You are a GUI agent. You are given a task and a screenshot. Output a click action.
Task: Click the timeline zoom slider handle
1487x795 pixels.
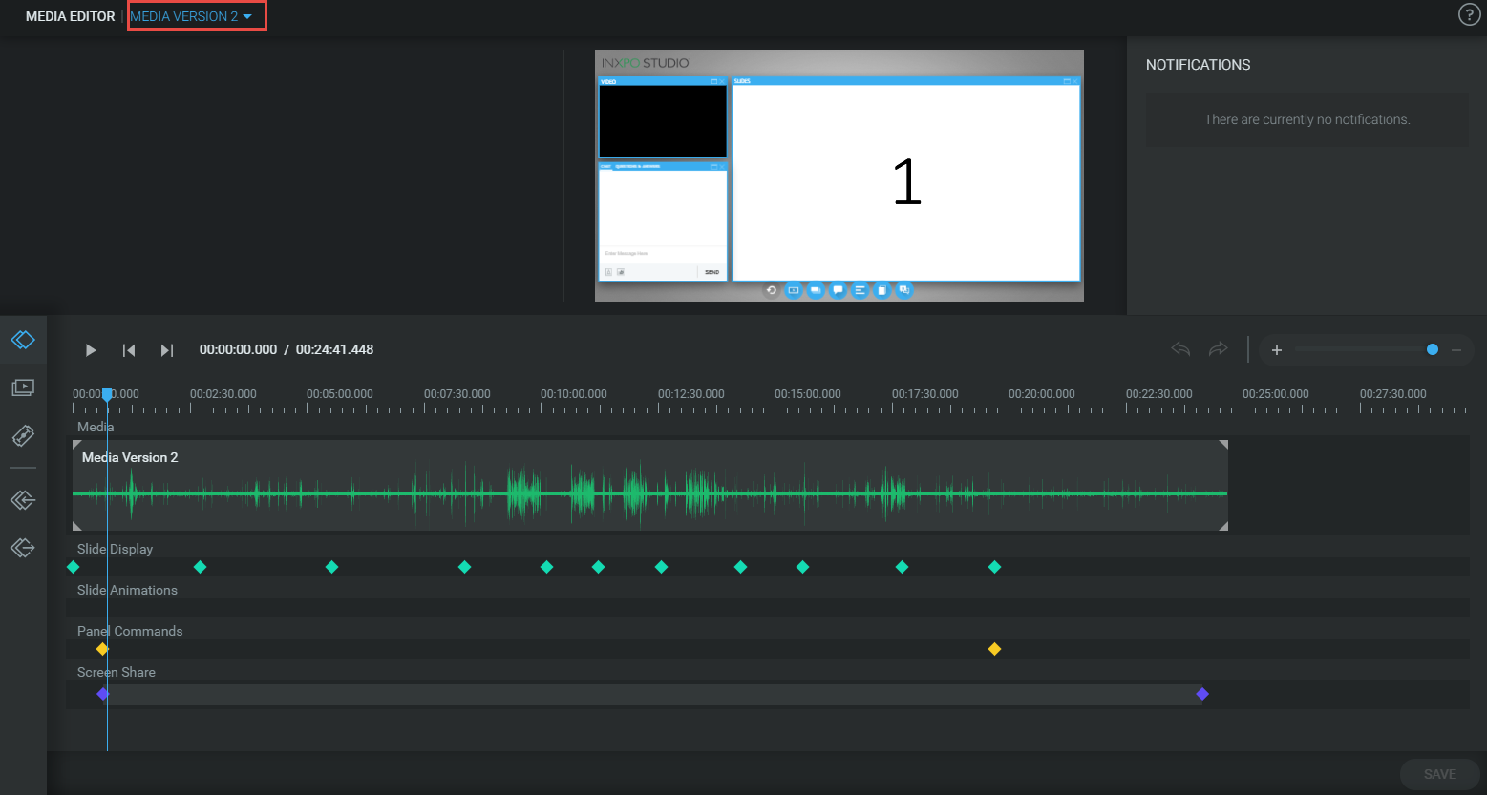1432,349
